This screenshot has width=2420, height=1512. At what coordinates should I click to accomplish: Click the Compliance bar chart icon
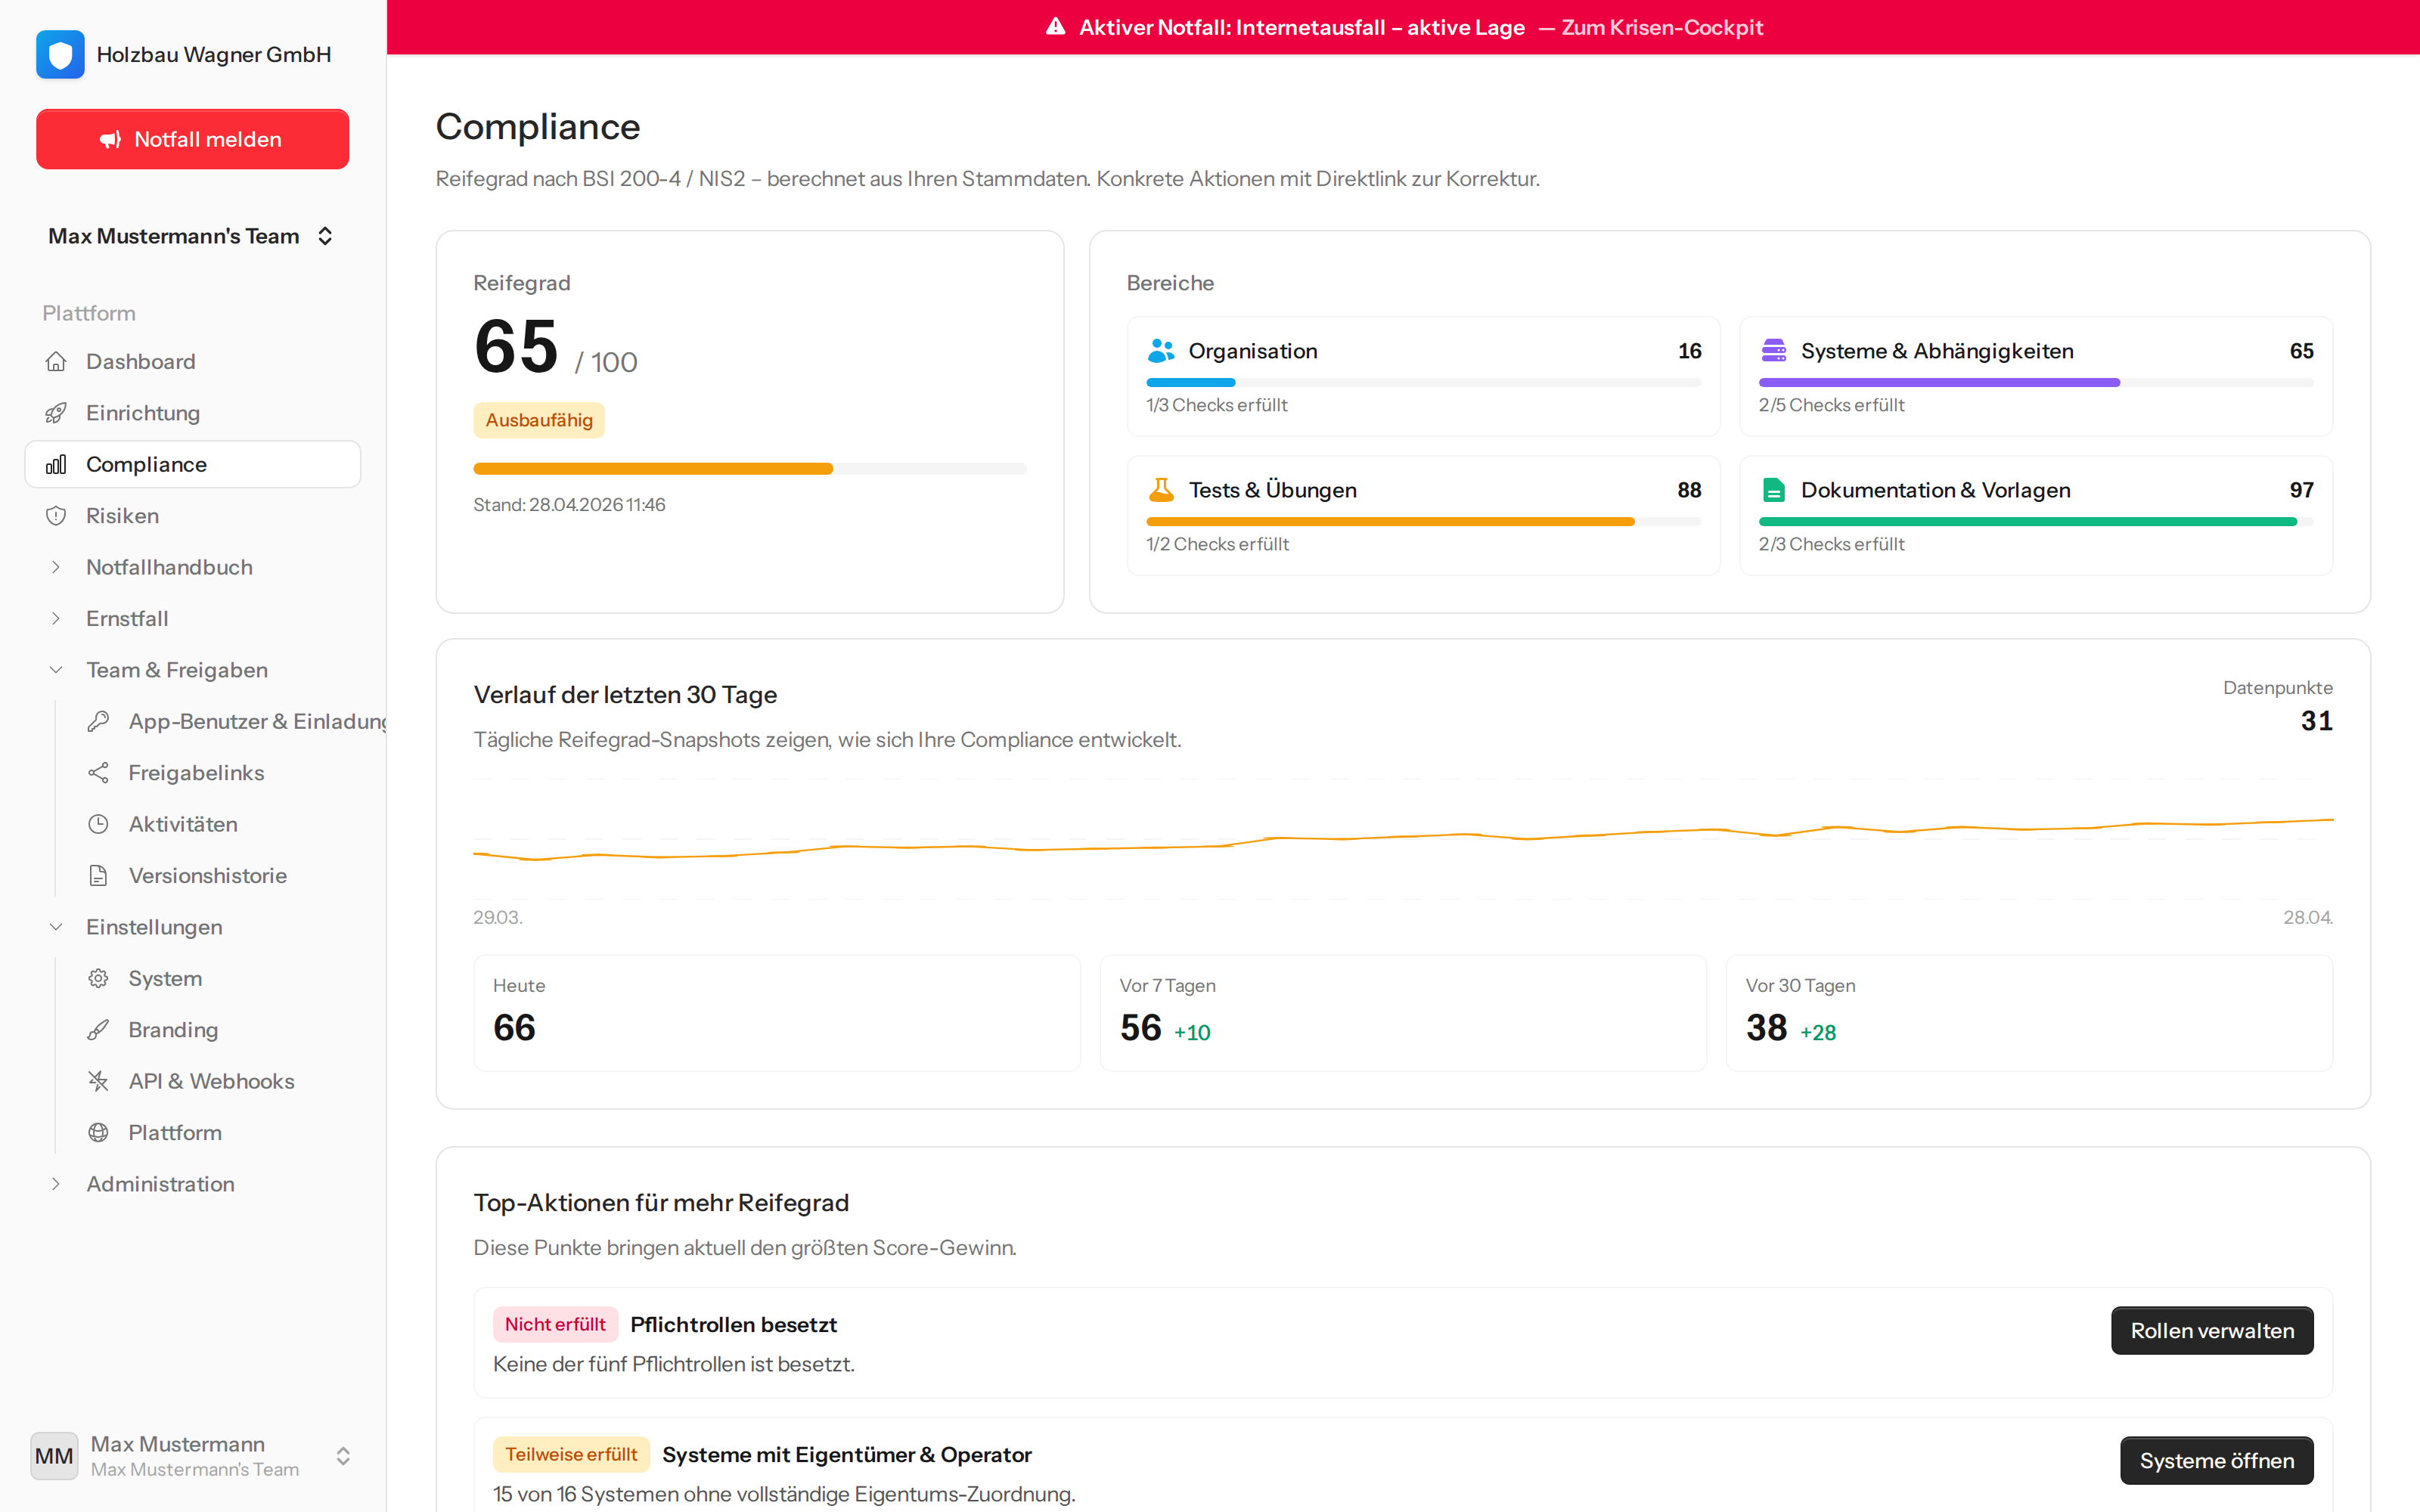click(56, 464)
